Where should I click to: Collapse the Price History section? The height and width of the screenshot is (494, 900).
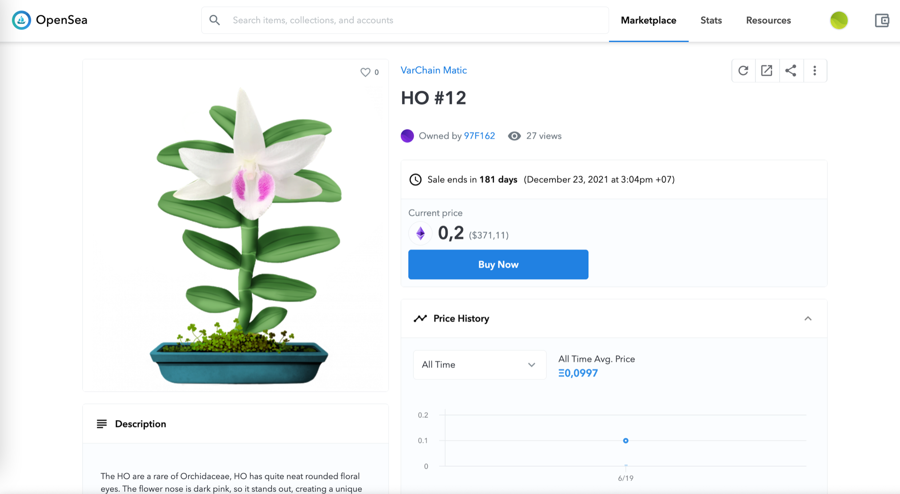(808, 319)
